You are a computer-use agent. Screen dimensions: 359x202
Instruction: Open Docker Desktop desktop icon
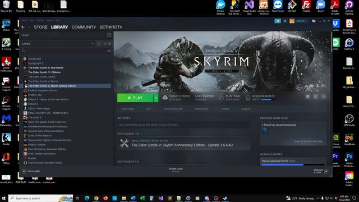[220, 7]
